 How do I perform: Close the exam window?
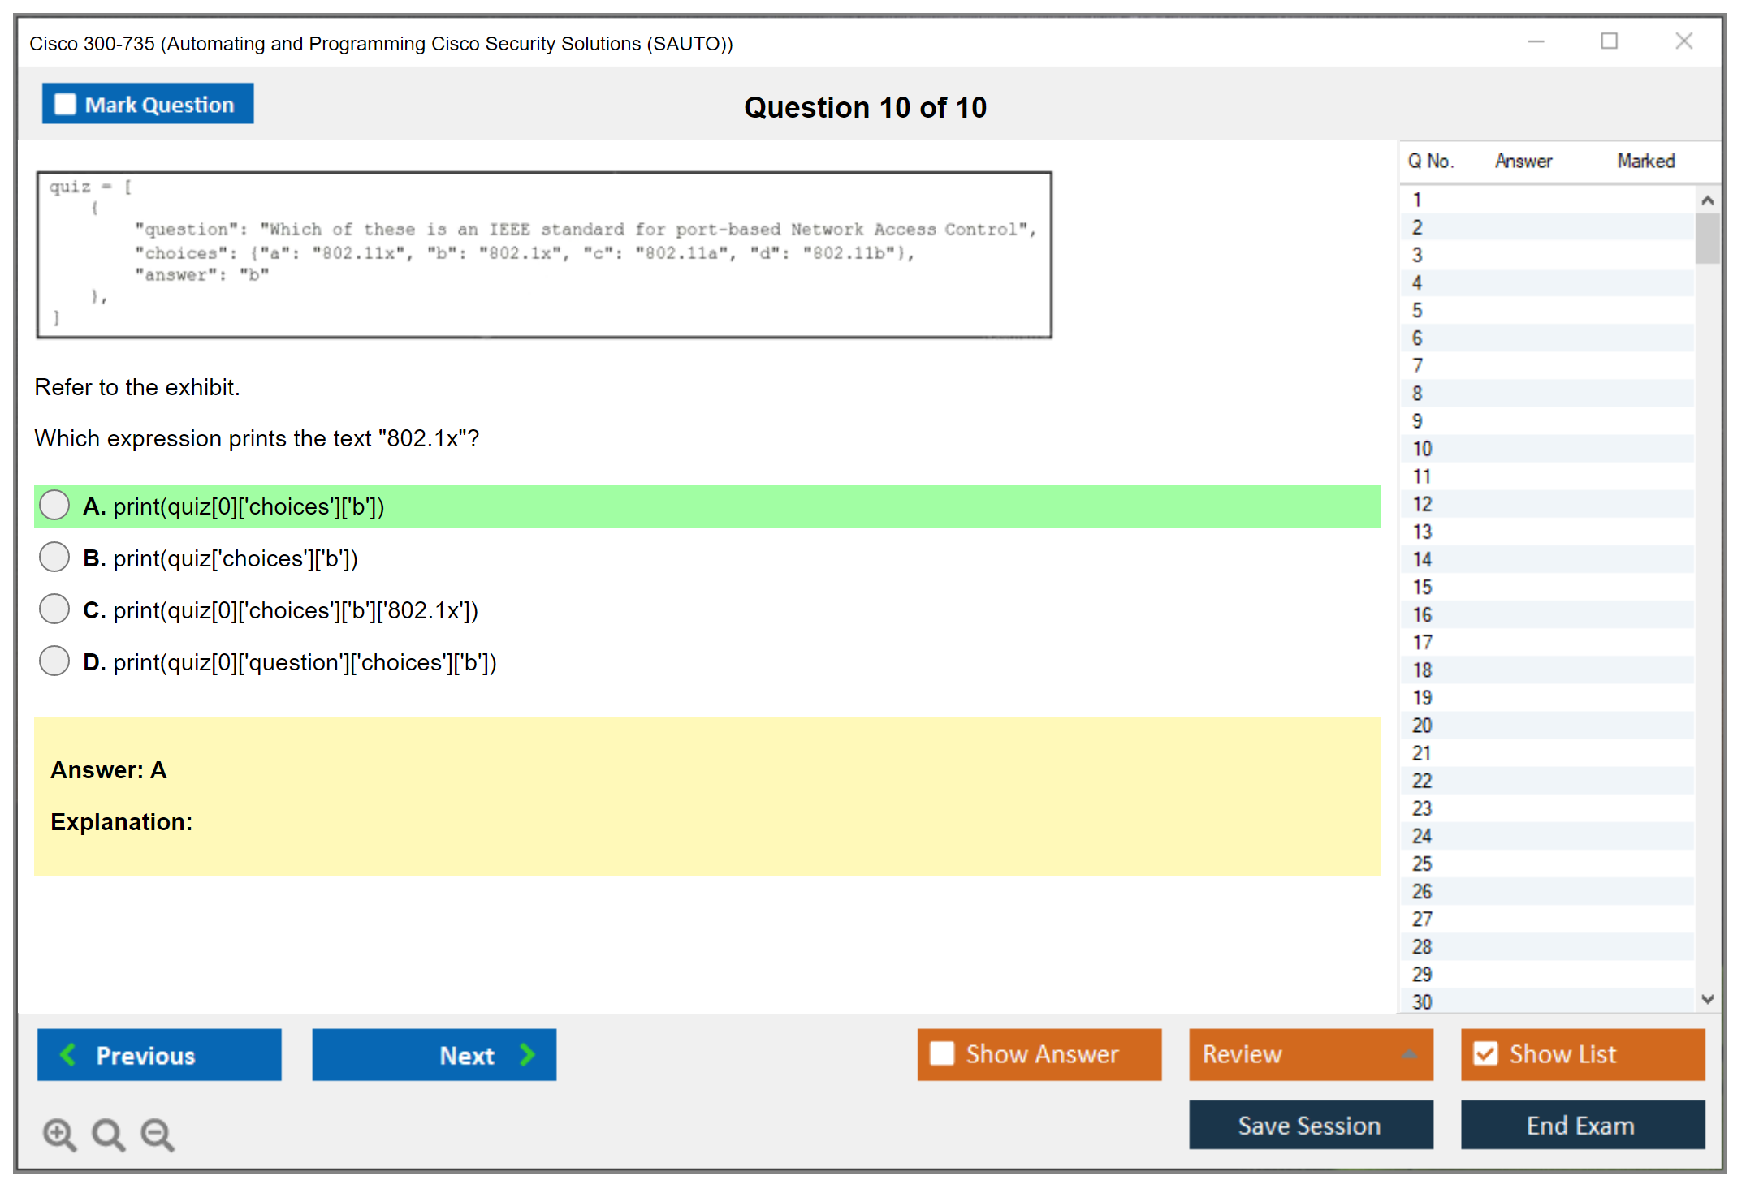(1683, 41)
